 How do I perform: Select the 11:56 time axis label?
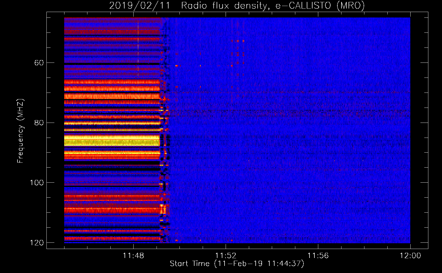click(x=318, y=256)
